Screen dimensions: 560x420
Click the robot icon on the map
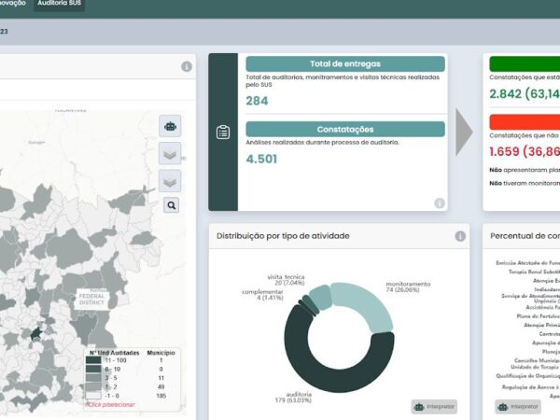(171, 125)
